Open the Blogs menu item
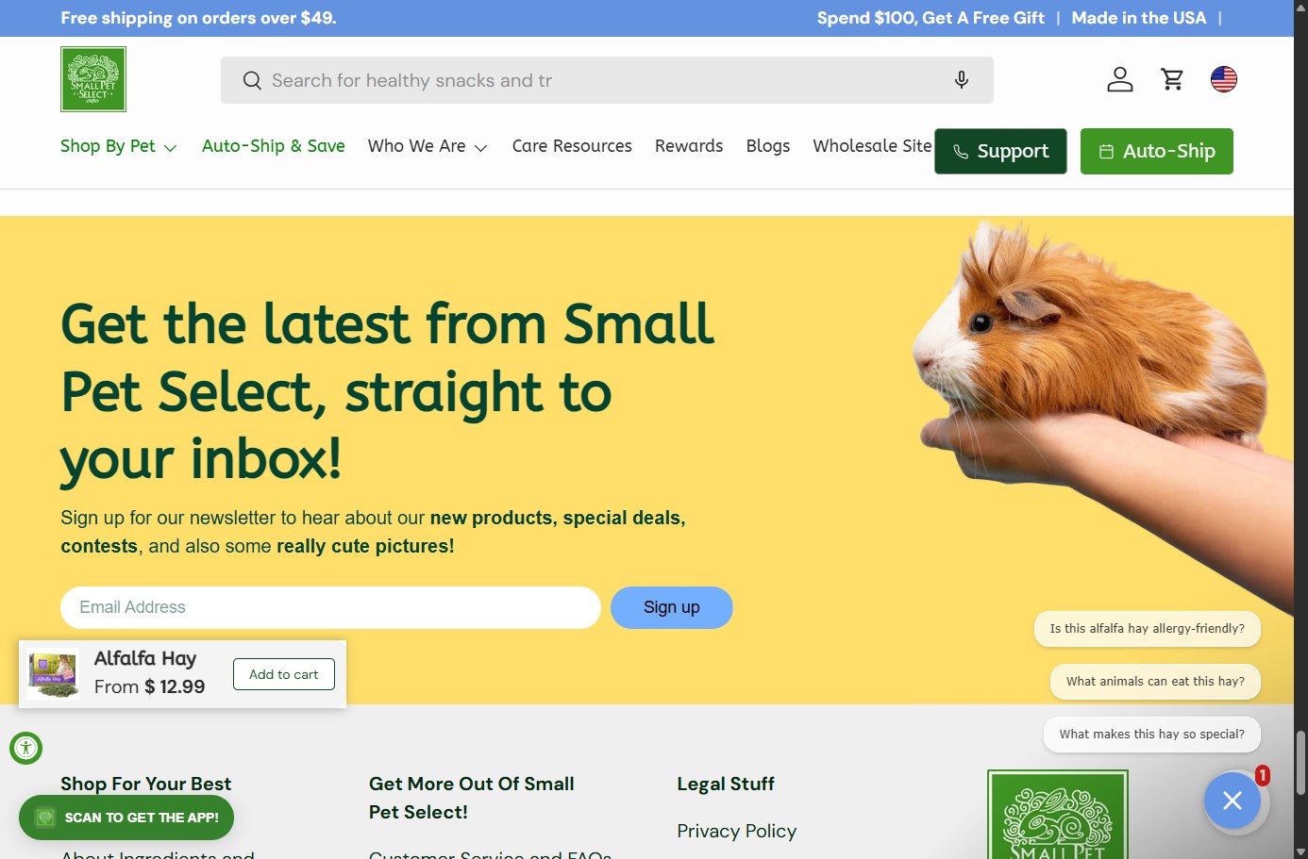This screenshot has width=1308, height=859. tap(768, 146)
